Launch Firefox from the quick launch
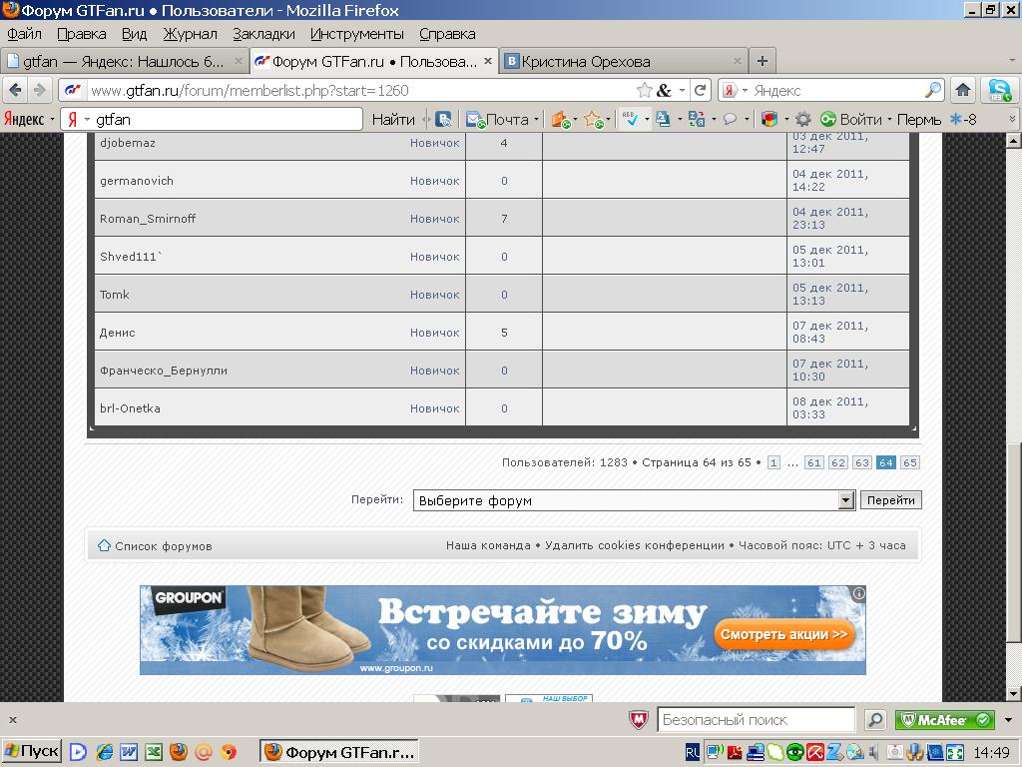Screen dimensions: 1022x767 click(179, 752)
